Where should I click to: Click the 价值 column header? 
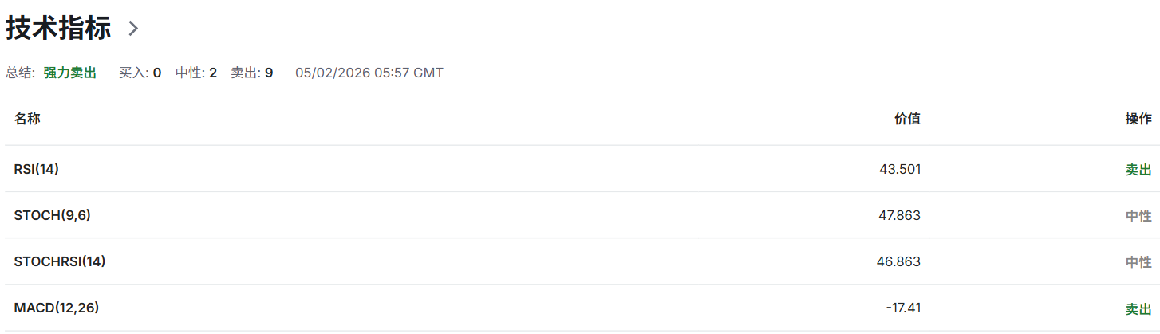point(907,119)
